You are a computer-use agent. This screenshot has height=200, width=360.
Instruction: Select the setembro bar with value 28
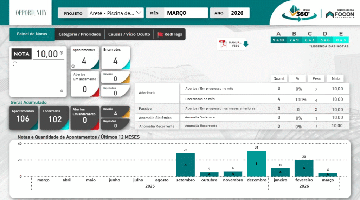[x=185, y=165]
